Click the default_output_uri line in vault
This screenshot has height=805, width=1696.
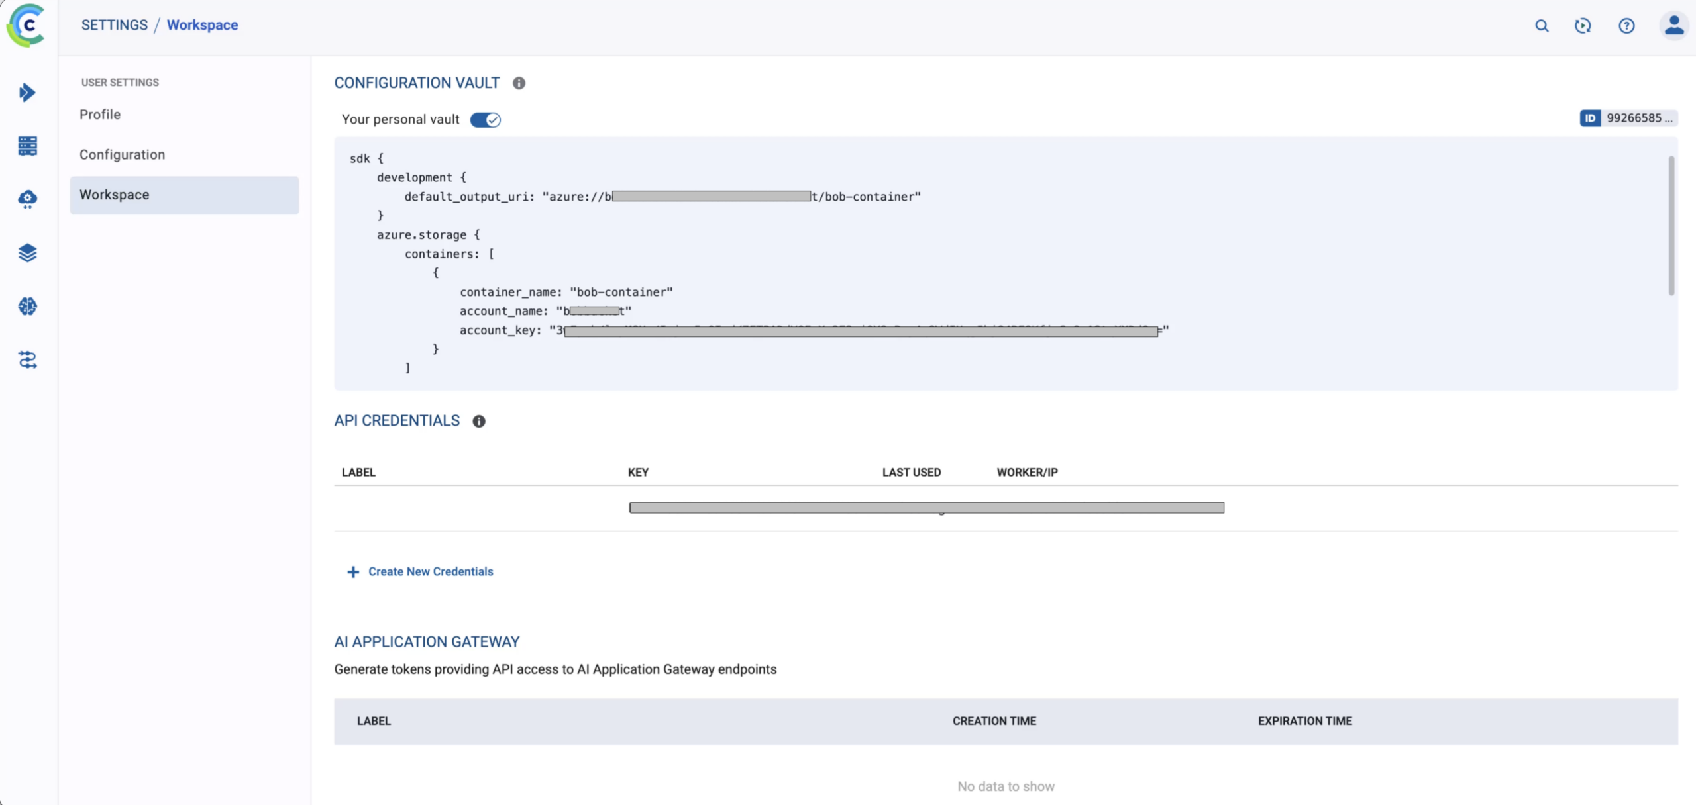pyautogui.click(x=662, y=197)
